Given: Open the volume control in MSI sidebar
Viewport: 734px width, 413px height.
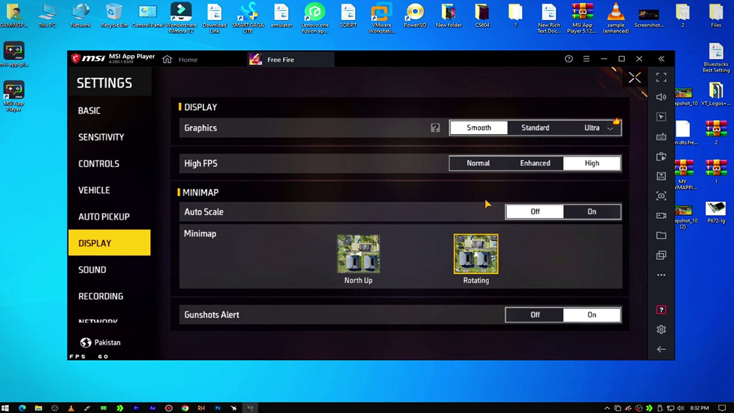Looking at the screenshot, I should [x=661, y=97].
